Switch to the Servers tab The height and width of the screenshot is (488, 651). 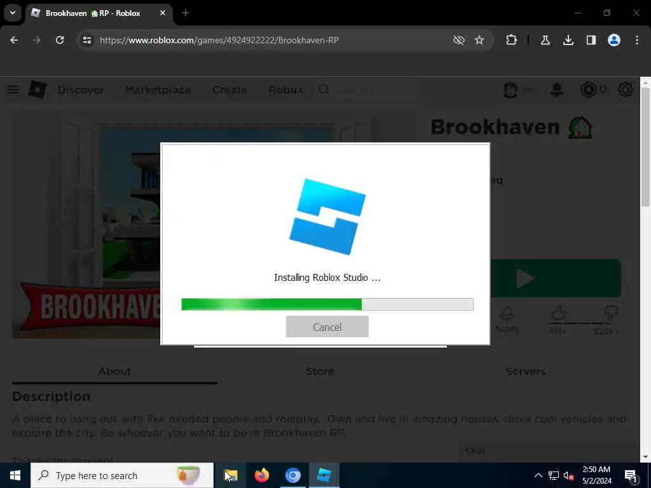[526, 371]
